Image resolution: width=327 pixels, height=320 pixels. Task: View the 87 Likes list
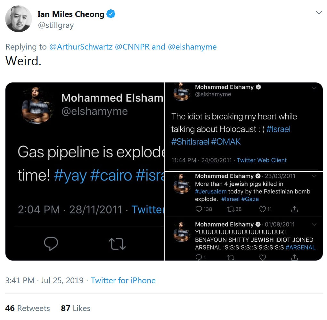point(76,308)
